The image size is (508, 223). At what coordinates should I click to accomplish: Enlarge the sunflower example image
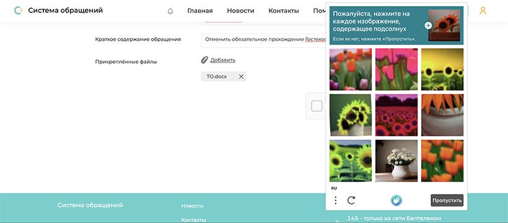tap(428, 25)
